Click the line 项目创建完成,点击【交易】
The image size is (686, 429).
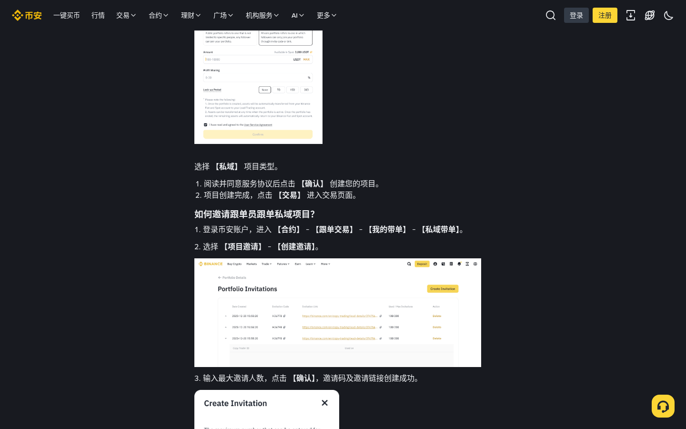(x=281, y=195)
